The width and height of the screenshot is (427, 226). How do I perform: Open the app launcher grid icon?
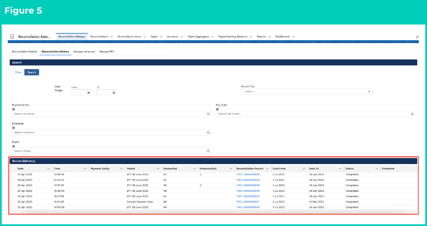(x=12, y=36)
